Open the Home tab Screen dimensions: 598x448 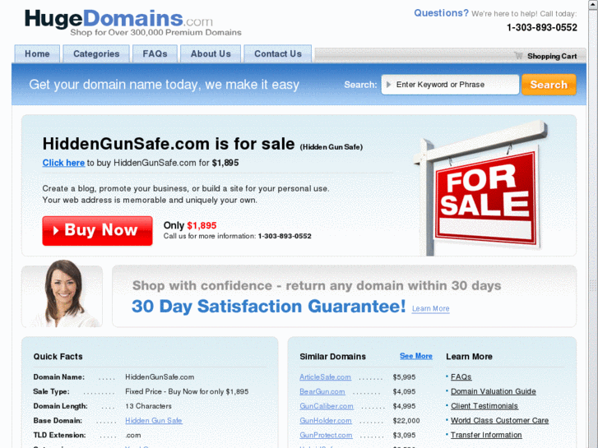pos(37,53)
